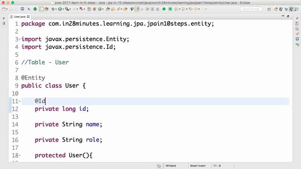Click on the @Entity annotation
Viewport: 301px width, 169px height.
click(33, 78)
